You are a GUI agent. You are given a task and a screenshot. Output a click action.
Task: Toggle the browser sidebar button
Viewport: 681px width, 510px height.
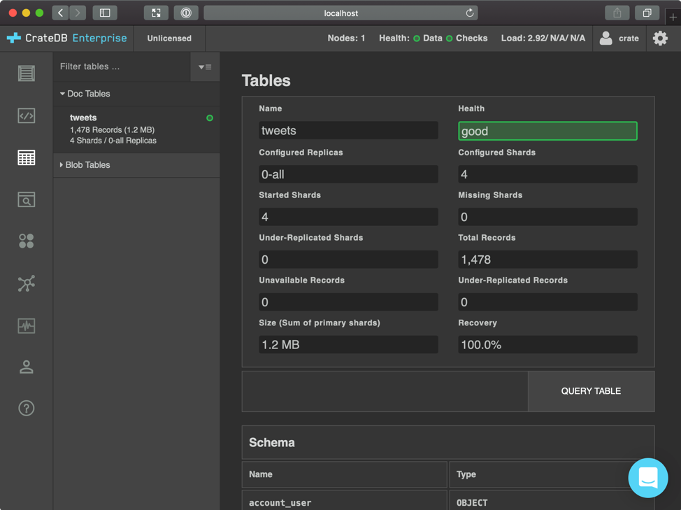pyautogui.click(x=105, y=13)
